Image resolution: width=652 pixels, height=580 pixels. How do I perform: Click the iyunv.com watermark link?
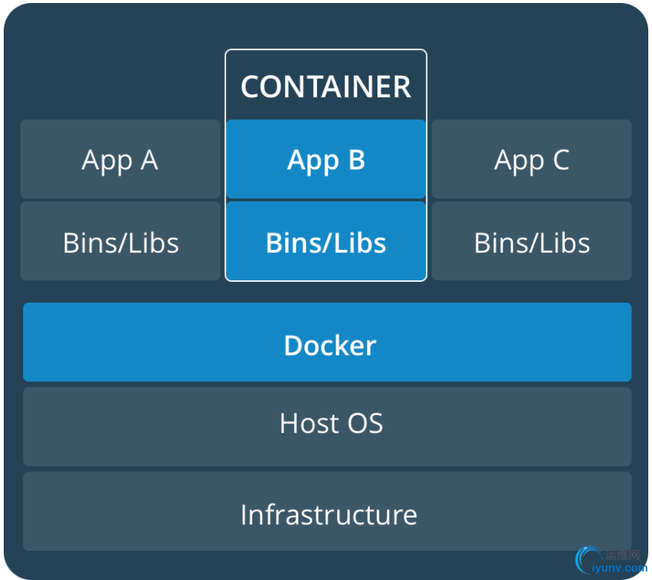pyautogui.click(x=619, y=568)
